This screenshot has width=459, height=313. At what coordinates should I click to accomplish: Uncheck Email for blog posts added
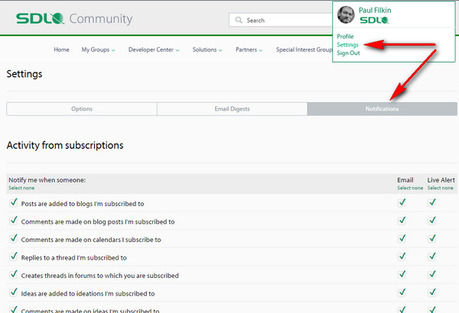[402, 203]
